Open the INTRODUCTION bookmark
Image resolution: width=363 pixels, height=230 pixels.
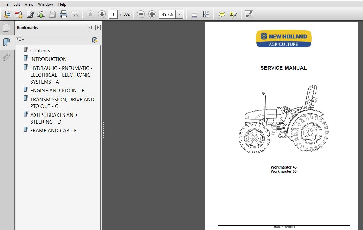click(x=48, y=59)
